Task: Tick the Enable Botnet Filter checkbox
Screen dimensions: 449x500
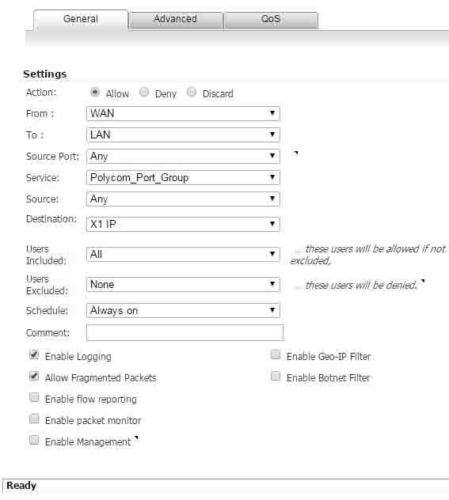Action: pyautogui.click(x=276, y=376)
